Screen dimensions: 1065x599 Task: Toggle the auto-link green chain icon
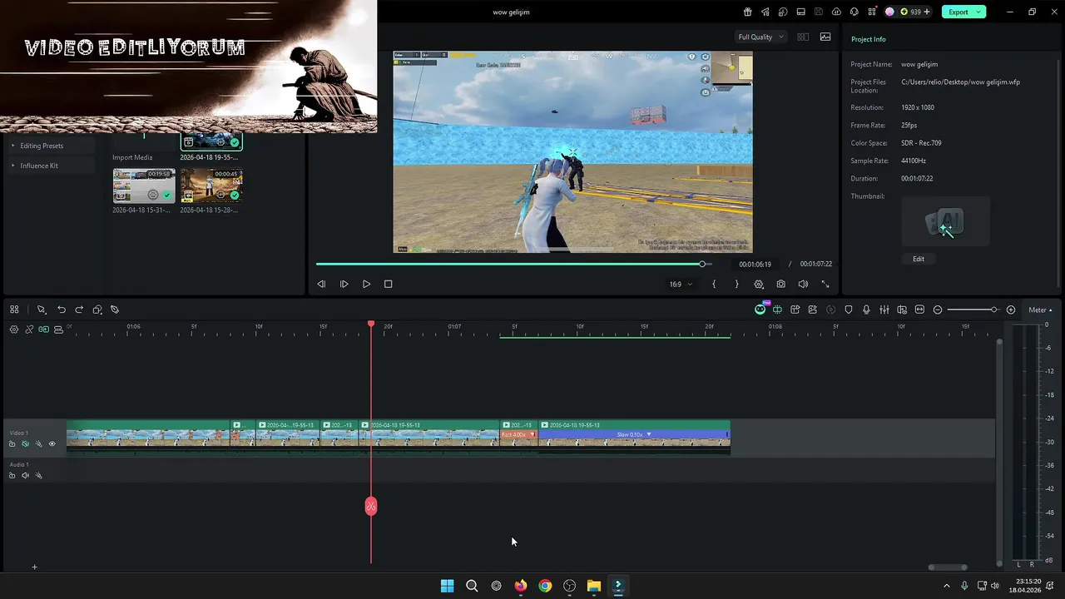(x=43, y=329)
